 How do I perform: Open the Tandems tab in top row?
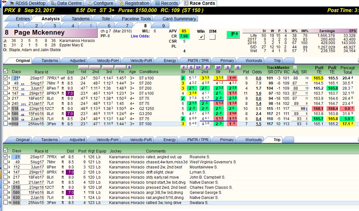click(x=81, y=19)
